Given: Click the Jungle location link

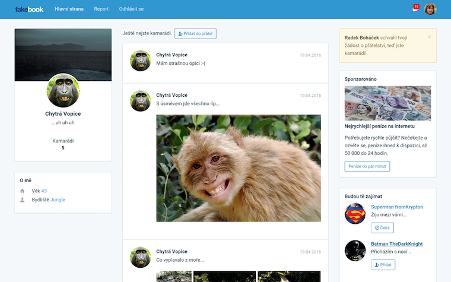Looking at the screenshot, I should pos(58,199).
